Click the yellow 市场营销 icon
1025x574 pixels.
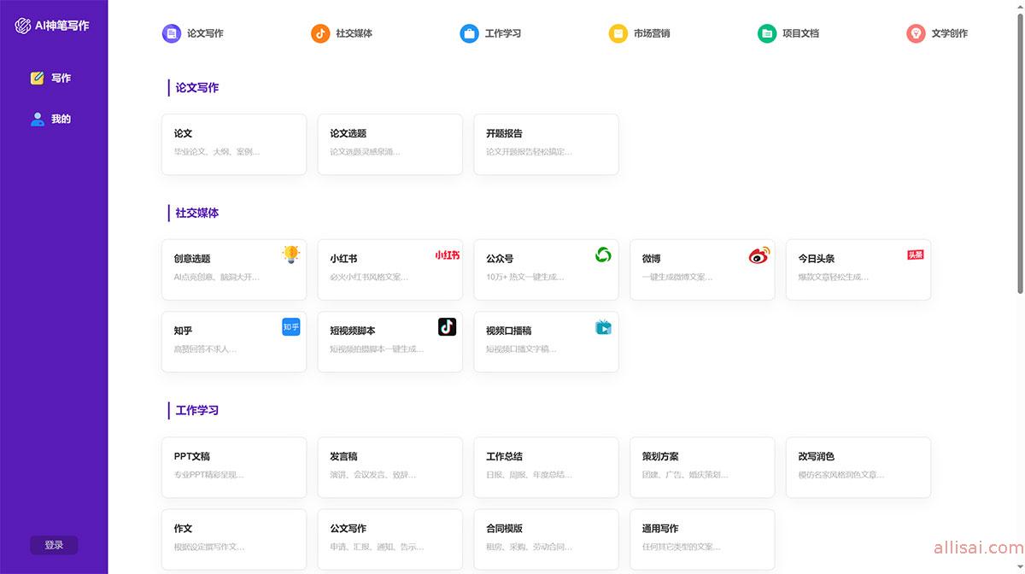[618, 33]
